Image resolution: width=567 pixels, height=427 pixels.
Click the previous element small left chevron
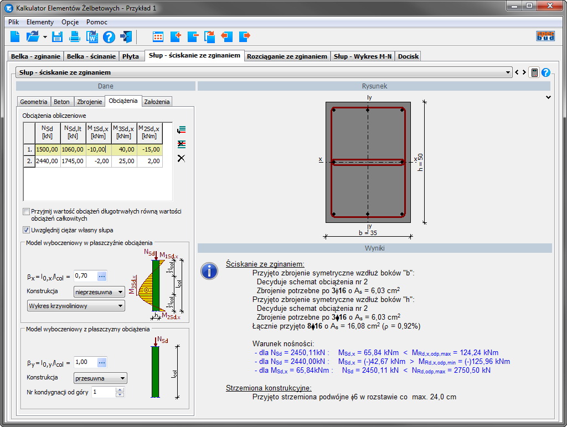pyautogui.click(x=517, y=72)
